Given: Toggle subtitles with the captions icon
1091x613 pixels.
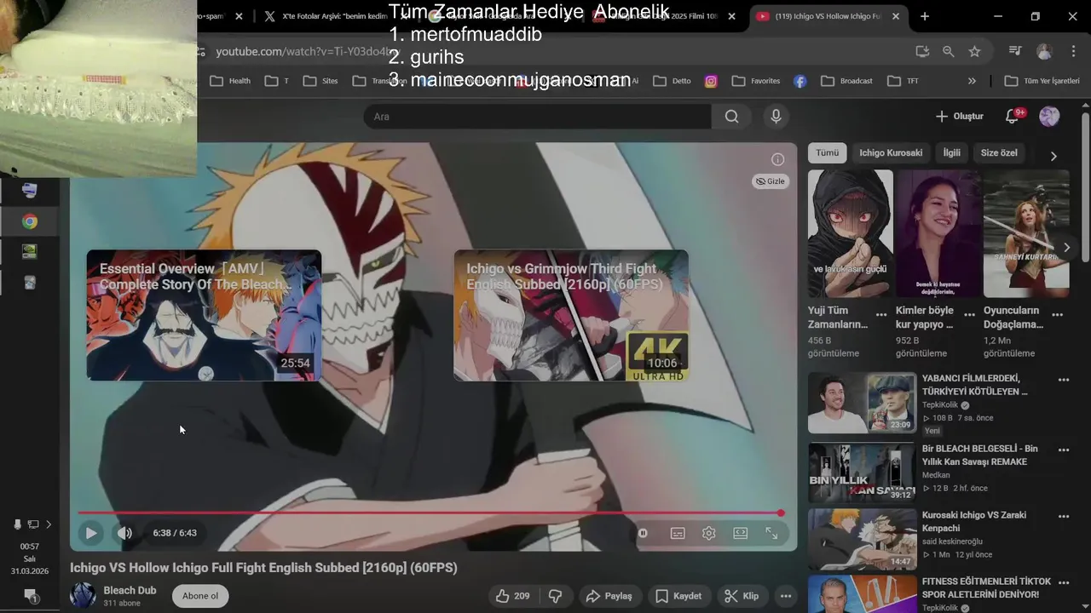Looking at the screenshot, I should [678, 533].
